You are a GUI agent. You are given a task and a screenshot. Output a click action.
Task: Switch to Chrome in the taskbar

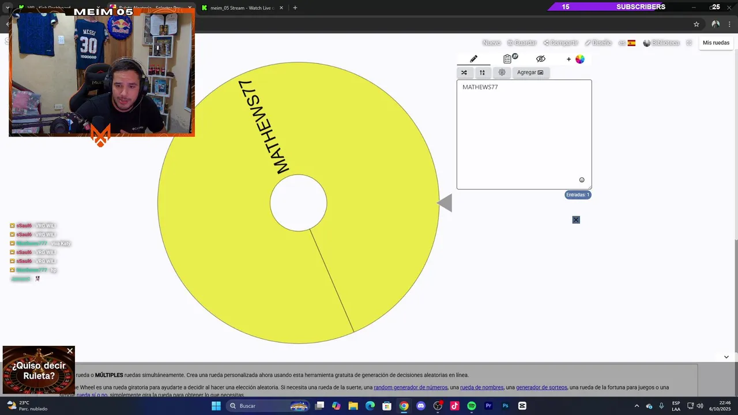click(x=404, y=406)
